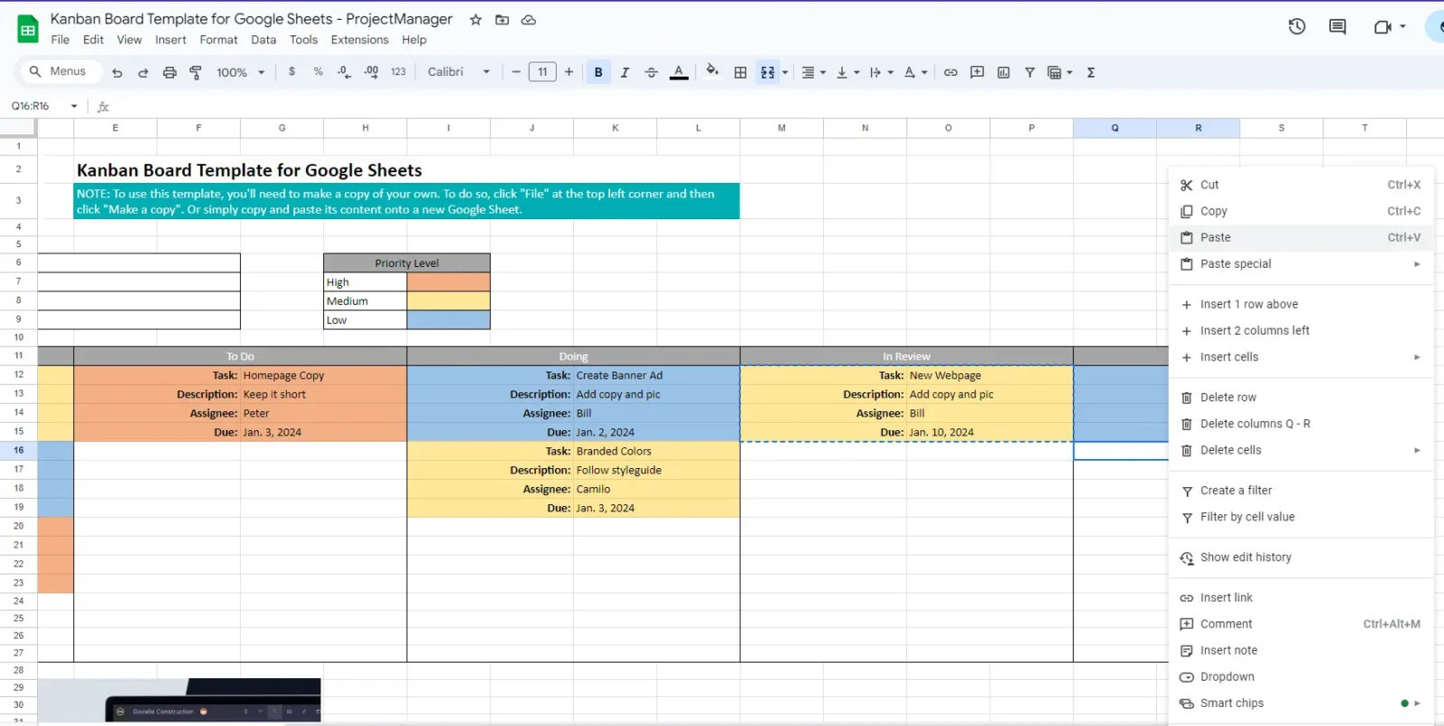The image size is (1444, 726).
Task: Open version history clock icon
Action: 1297,27
